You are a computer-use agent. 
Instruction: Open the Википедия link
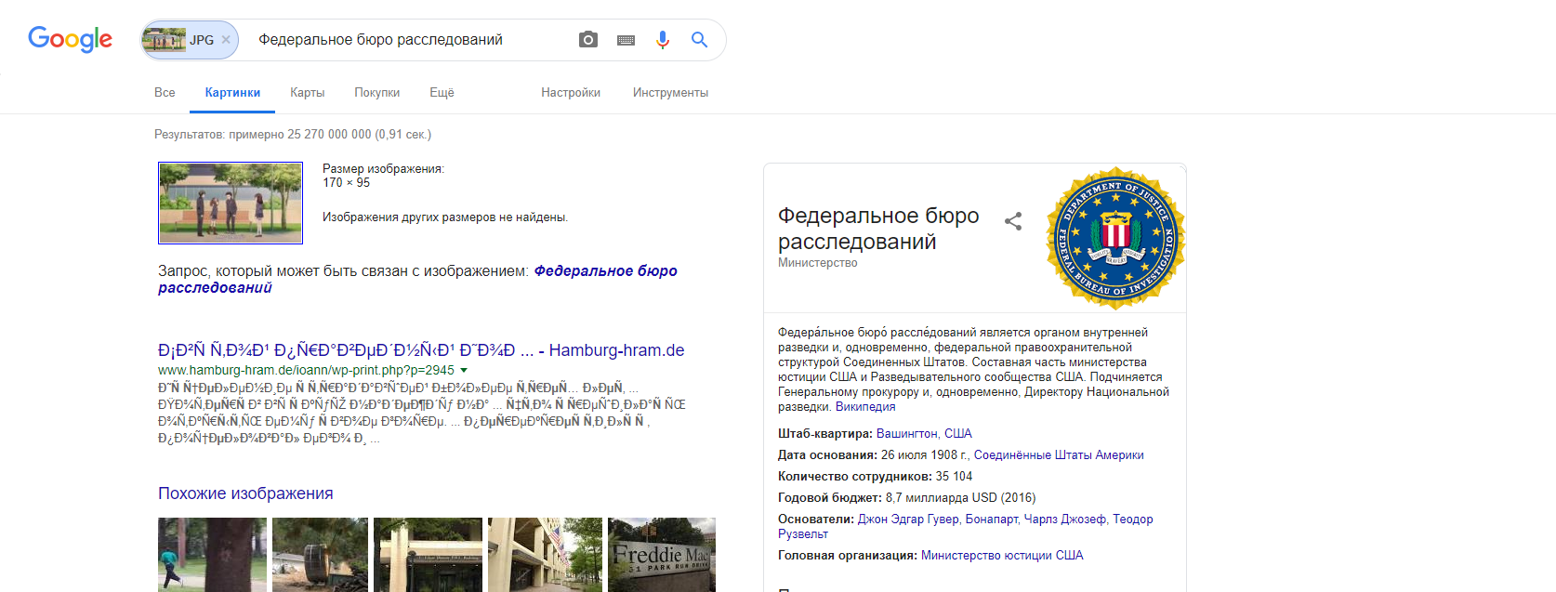(x=865, y=407)
